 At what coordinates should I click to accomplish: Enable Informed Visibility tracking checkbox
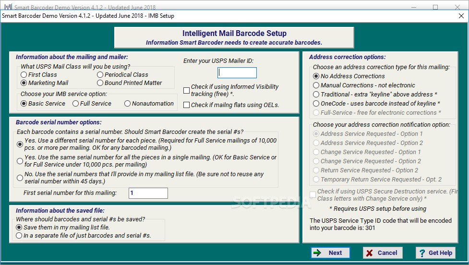point(186,90)
